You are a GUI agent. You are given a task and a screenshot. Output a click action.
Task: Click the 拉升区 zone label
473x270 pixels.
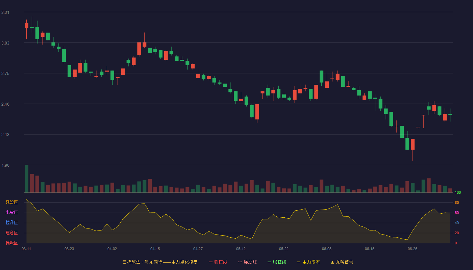(x=11, y=223)
